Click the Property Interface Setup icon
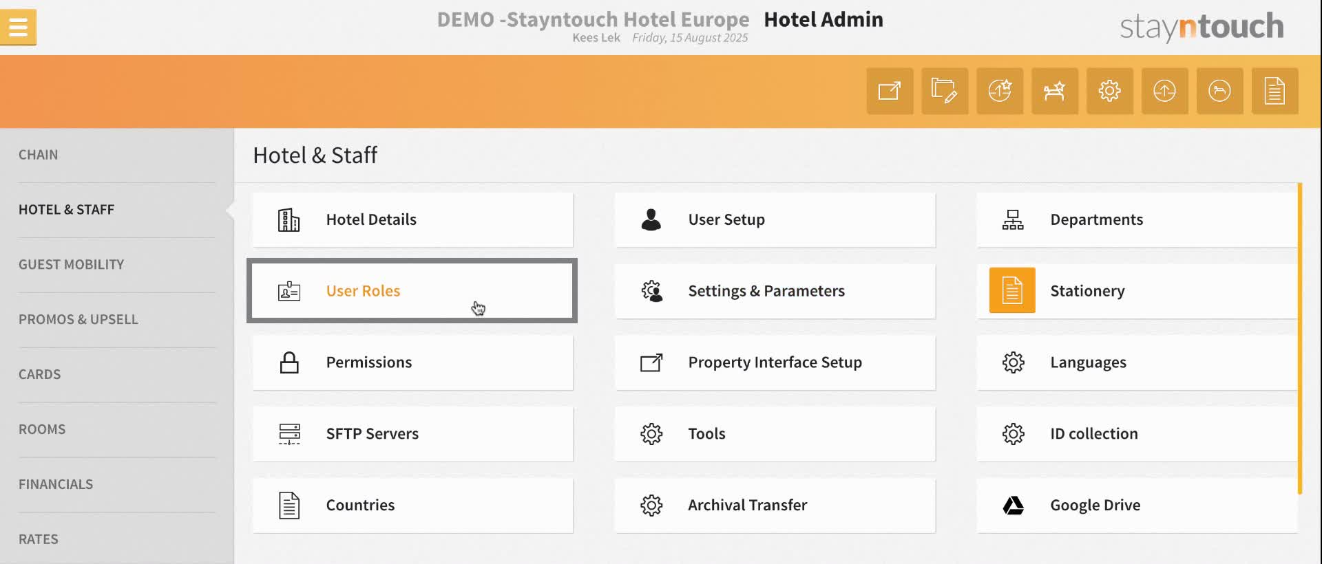1322x564 pixels. [651, 362]
